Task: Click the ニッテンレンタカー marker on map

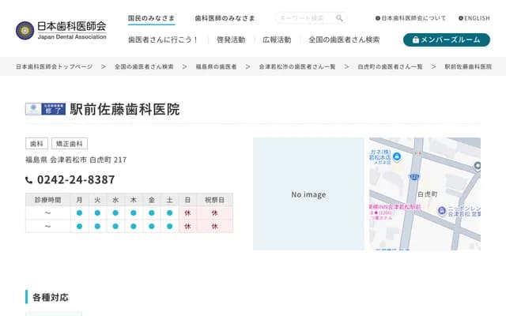Action: coord(441,211)
